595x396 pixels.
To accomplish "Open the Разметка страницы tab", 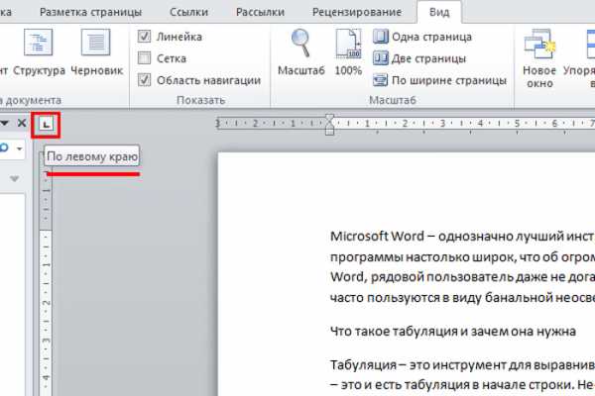I will 90,12.
